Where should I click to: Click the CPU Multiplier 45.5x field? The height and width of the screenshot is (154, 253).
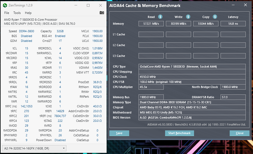(x=151, y=87)
